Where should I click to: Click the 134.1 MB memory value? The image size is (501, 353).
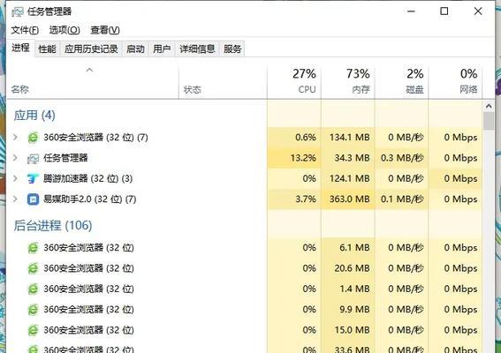pyautogui.click(x=350, y=138)
